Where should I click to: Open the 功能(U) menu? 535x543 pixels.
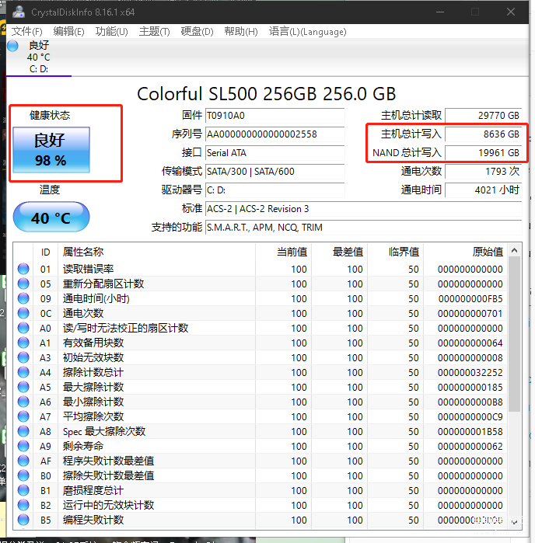pyautogui.click(x=112, y=32)
